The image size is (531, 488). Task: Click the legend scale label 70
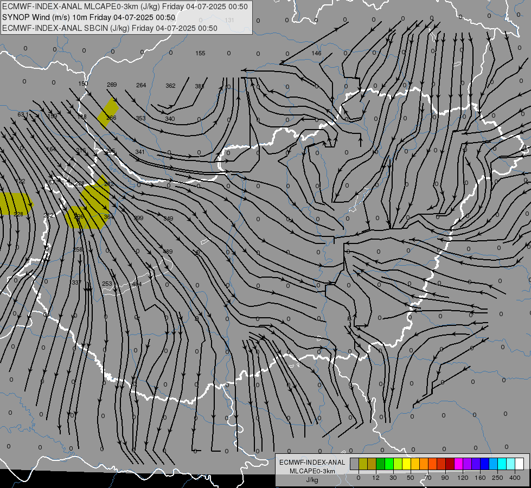428,478
